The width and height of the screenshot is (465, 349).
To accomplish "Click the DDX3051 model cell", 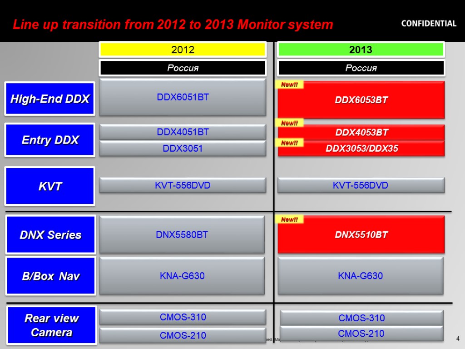I will coord(183,148).
